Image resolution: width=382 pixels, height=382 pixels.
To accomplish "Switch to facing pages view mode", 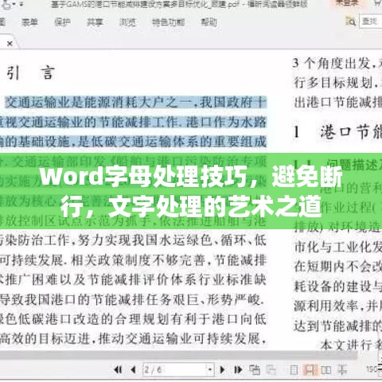I will tap(326, 369).
